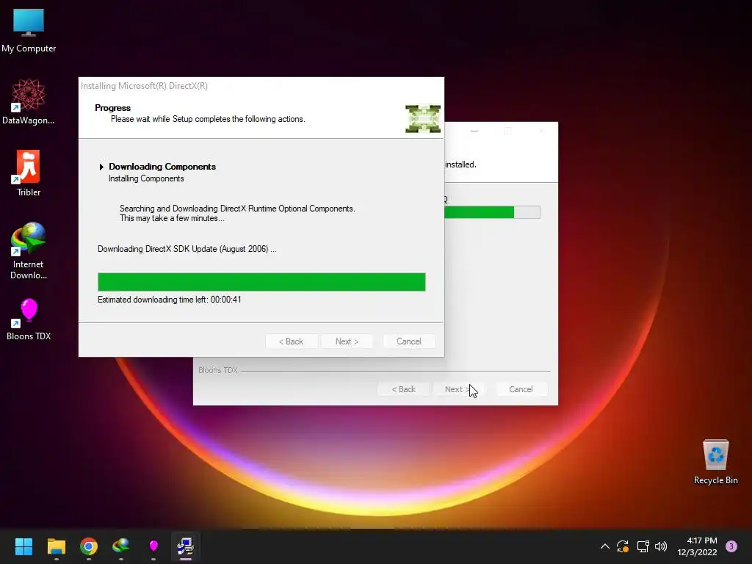Click 'Downloading DirectX SDK Update (August 2006)' text

pyautogui.click(x=187, y=249)
